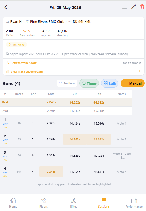Viewport: 146px width, 211px height.
Task: Edit run 2 highlighted lap 44.682s
Action: coord(99,139)
